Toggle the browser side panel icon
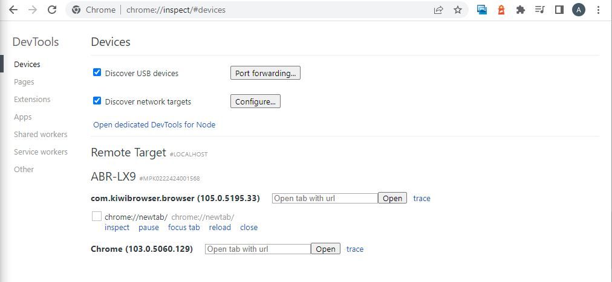The width and height of the screenshot is (612, 282). tap(559, 10)
